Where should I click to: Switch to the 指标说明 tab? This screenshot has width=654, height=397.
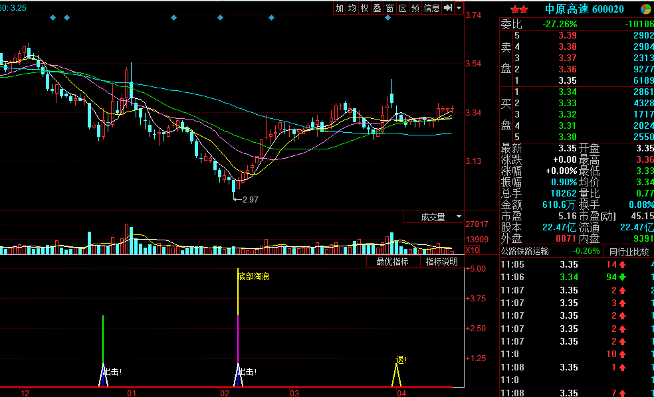point(442,262)
